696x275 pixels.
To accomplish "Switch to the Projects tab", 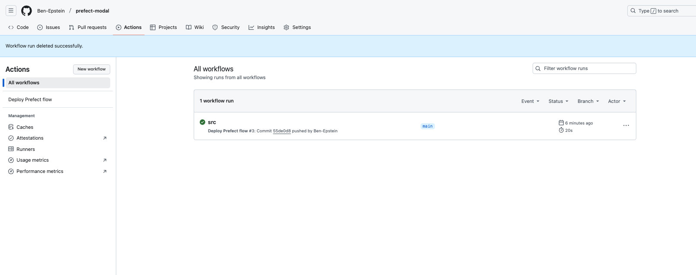I will [x=163, y=27].
